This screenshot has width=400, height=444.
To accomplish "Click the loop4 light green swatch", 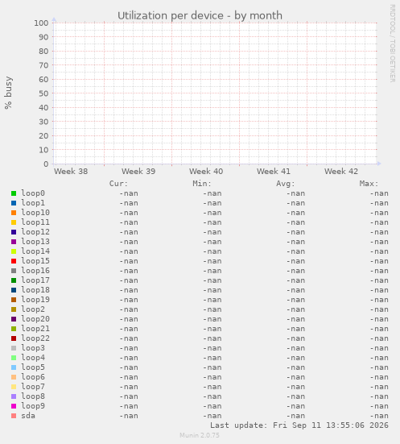I will (14, 358).
